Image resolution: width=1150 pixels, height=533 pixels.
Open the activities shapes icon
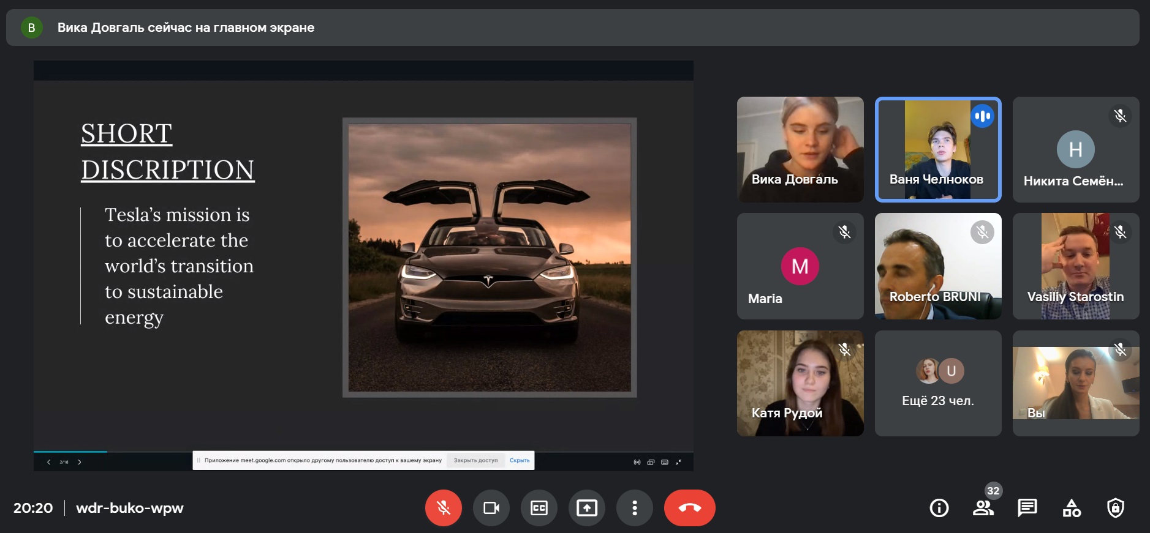pyautogui.click(x=1072, y=508)
